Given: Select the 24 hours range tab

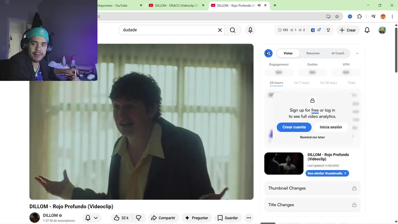Looking at the screenshot, I should coord(276,83).
